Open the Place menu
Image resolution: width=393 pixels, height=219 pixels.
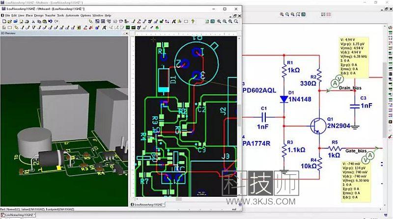[x=29, y=16]
